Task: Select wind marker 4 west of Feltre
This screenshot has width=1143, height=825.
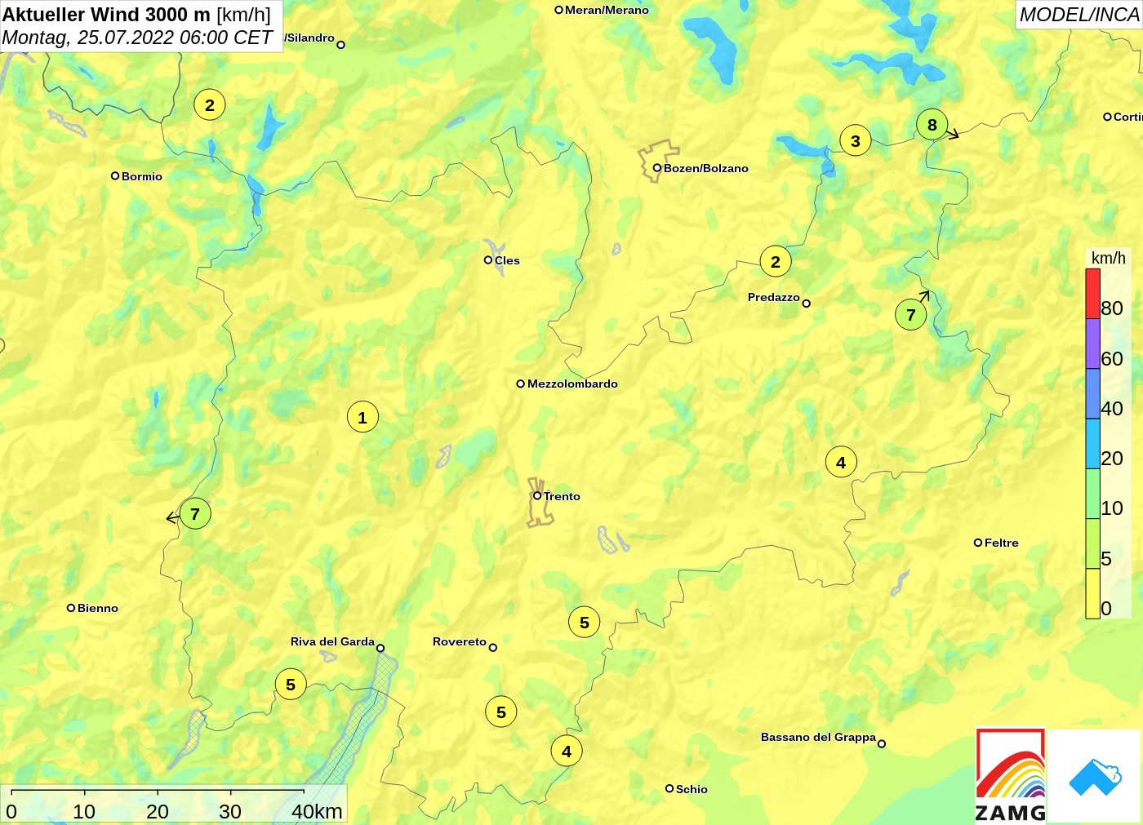Action: click(x=841, y=463)
